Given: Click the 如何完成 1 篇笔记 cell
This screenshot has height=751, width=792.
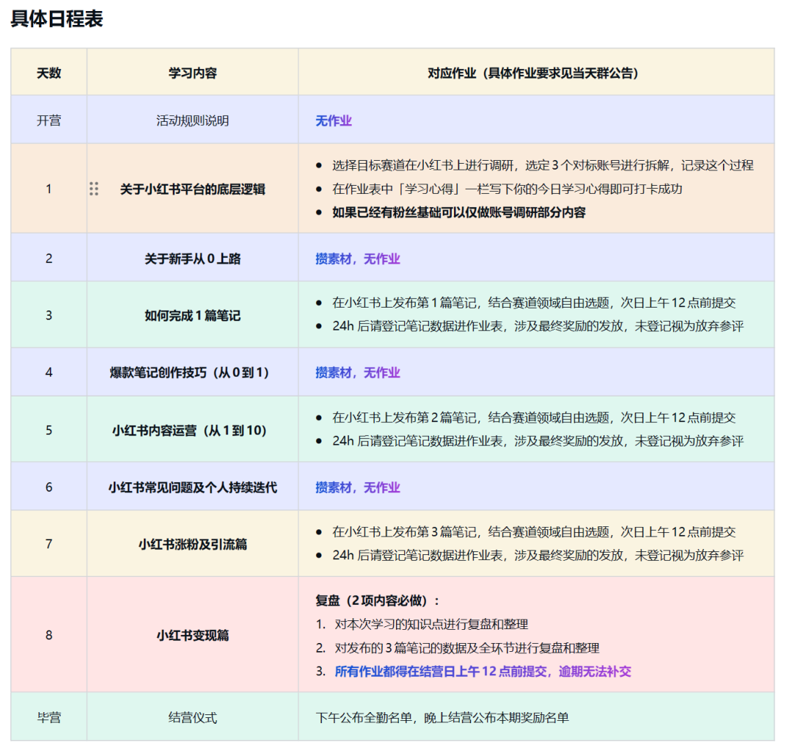Looking at the screenshot, I should coord(192,316).
